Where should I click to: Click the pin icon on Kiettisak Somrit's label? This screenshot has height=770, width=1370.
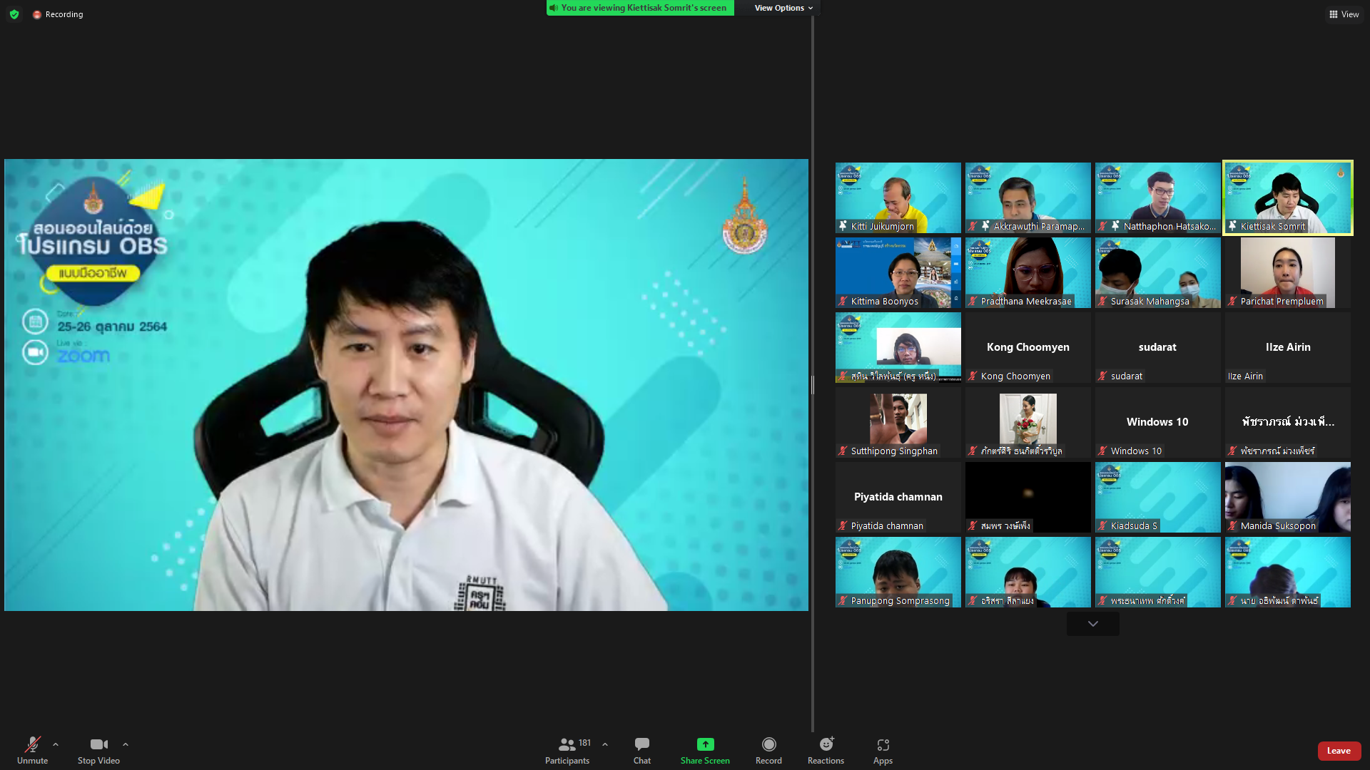pyautogui.click(x=1232, y=226)
